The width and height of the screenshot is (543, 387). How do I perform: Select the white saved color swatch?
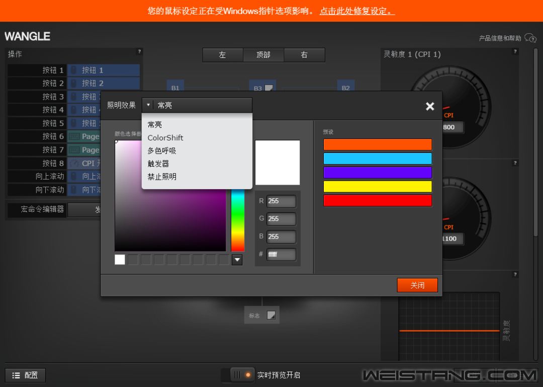120,260
